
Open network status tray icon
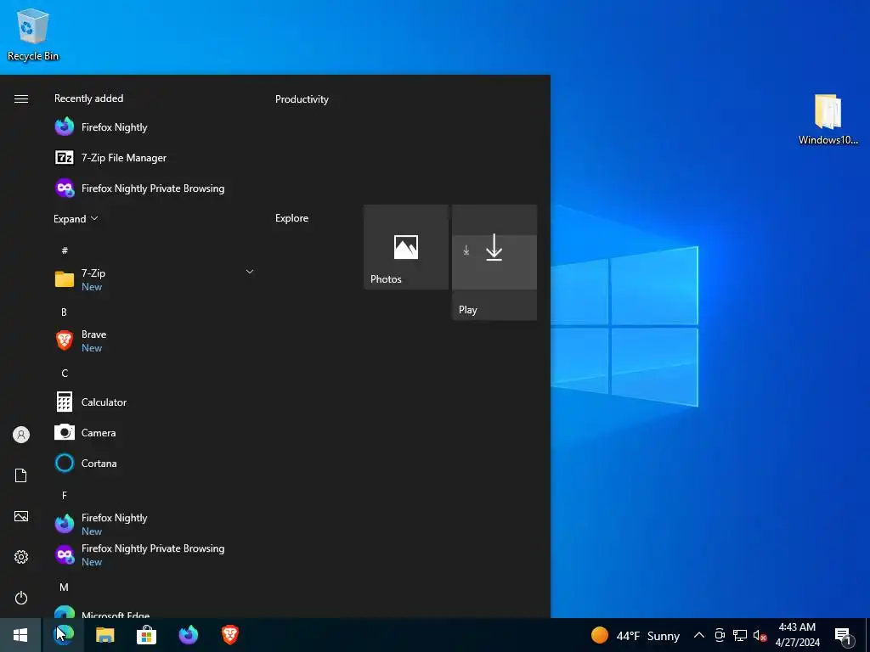point(740,635)
